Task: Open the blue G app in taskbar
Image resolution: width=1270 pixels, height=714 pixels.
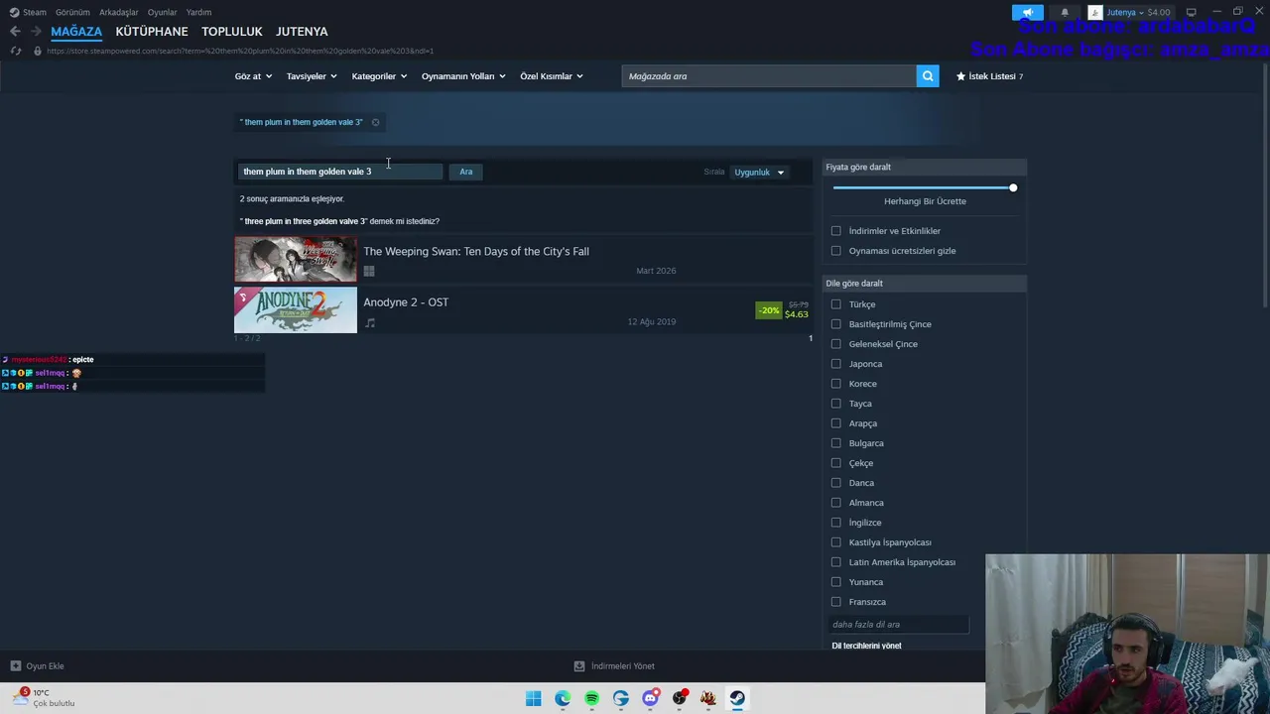Action: [621, 698]
